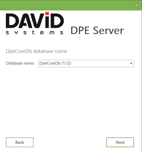Screen dimensions: 142x152
Task: Click the 'DpeCoreDb database name' heading
Action: tap(36, 51)
